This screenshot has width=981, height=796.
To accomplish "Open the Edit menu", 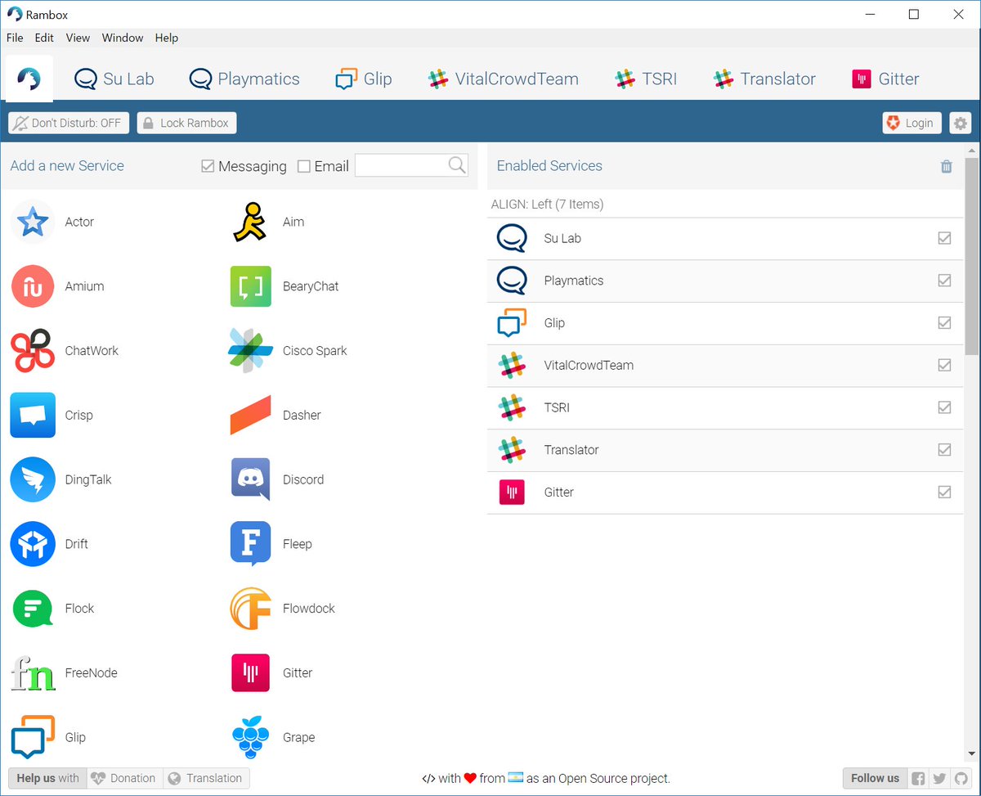I will click(44, 38).
